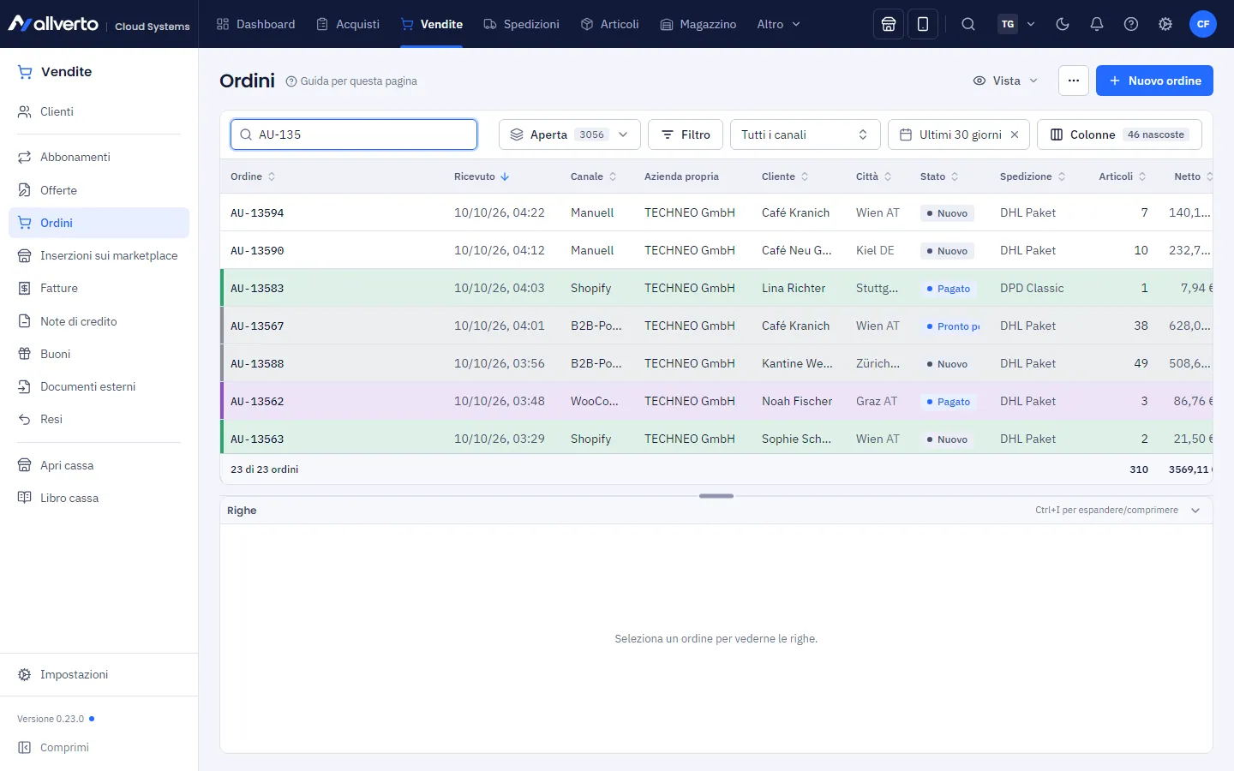
Task: Collapse the Righe panel chevron
Action: coord(1195,511)
